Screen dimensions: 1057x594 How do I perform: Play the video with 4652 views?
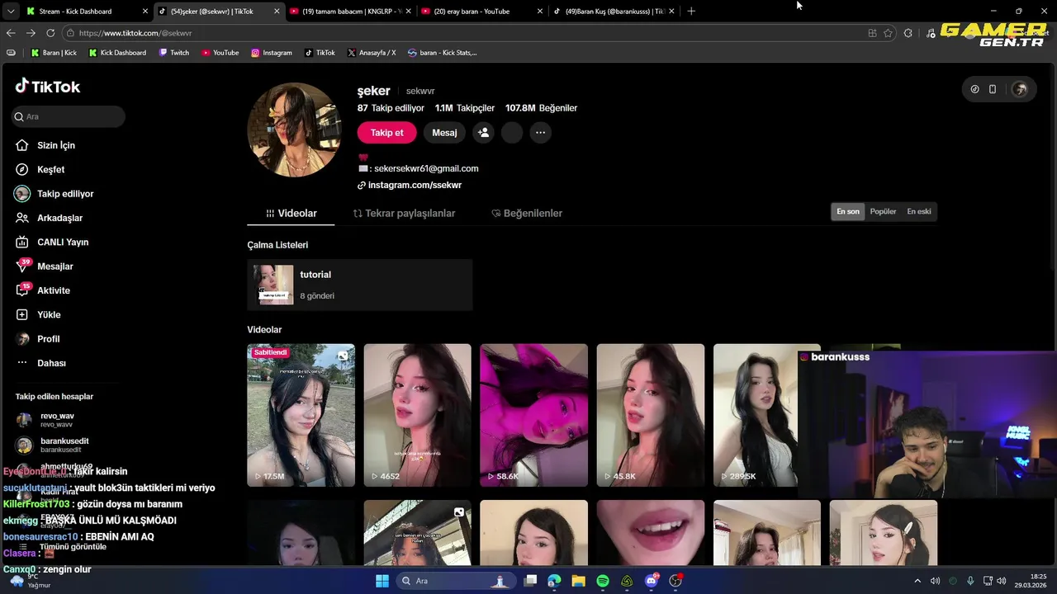click(x=418, y=415)
